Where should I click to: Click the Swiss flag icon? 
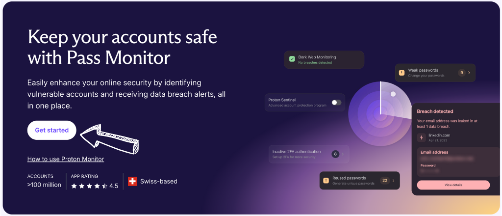pos(132,181)
